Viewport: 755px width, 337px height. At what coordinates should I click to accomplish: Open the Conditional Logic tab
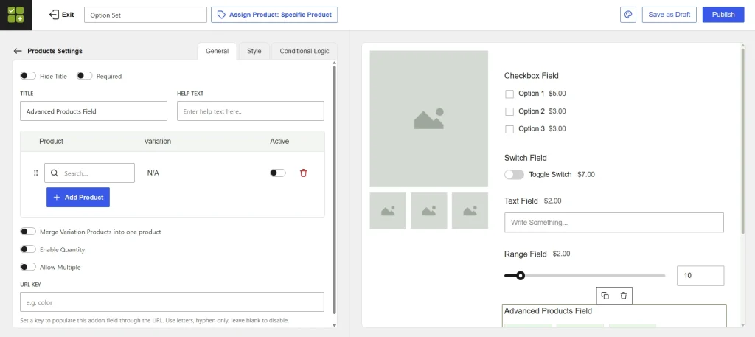coord(305,51)
